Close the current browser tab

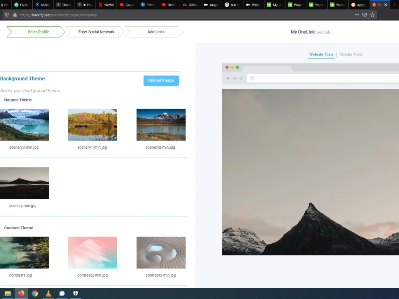point(385,4)
